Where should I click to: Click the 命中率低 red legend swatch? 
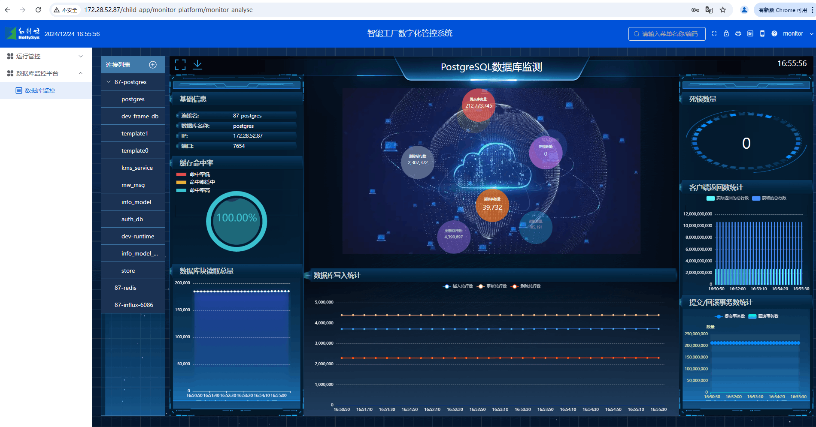[x=181, y=174]
